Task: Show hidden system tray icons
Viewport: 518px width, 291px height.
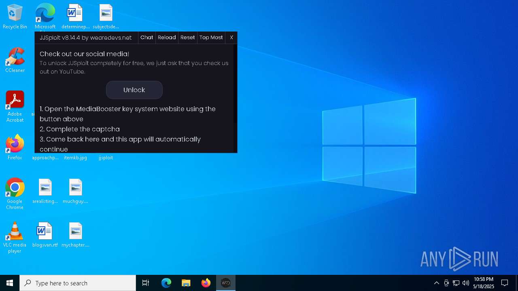Action: click(x=437, y=283)
